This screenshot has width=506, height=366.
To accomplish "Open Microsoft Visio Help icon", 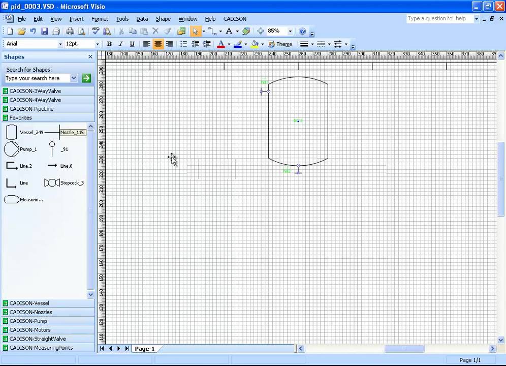I will tap(302, 32).
